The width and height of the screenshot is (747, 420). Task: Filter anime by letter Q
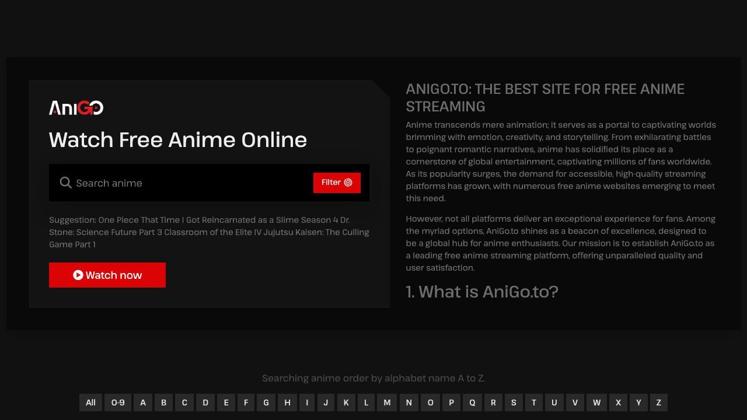(x=472, y=402)
